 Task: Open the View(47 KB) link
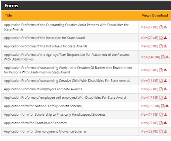click(149, 98)
